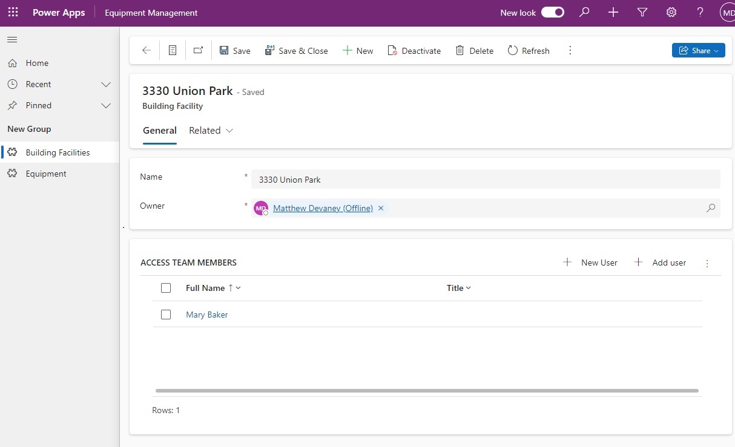Click the open in new window icon
Screen dimensions: 735x447
pos(198,50)
